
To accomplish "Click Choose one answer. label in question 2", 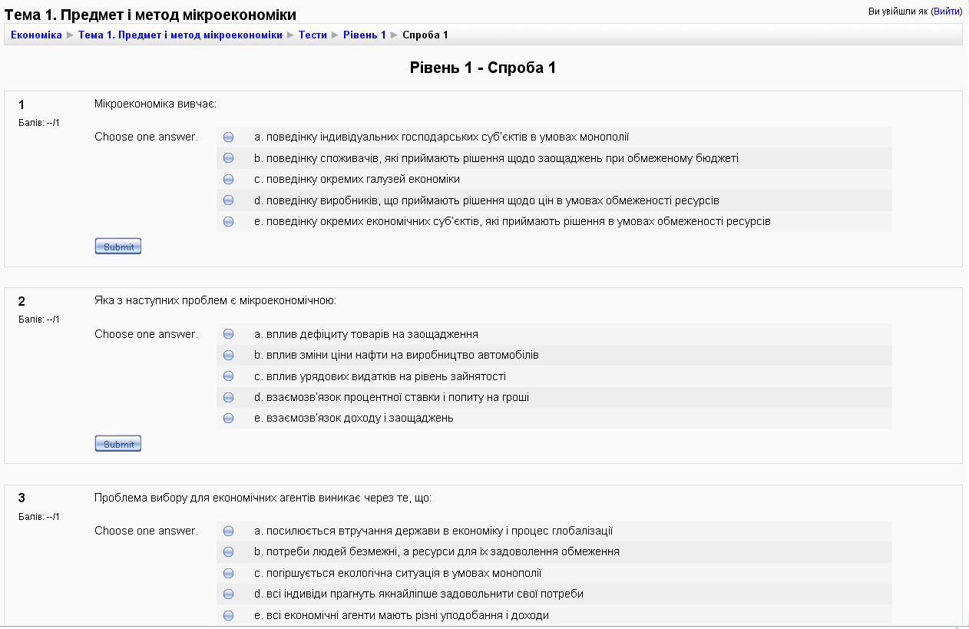I will pyautogui.click(x=146, y=334).
